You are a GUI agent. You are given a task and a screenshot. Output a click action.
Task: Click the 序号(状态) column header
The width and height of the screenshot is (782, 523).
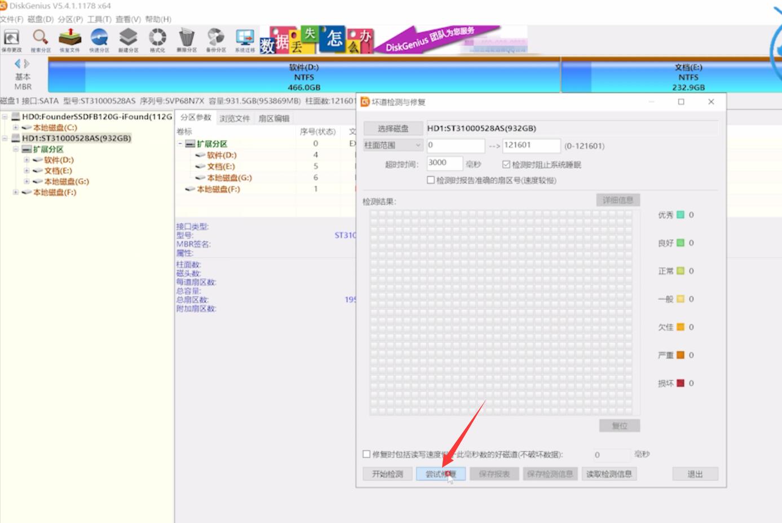point(318,132)
